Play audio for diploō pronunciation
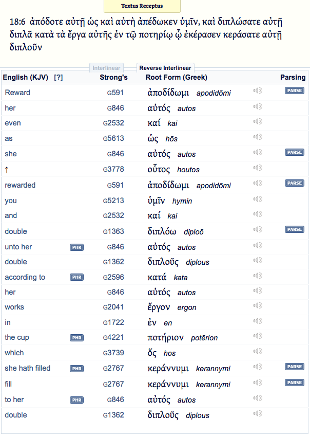 tap(258, 230)
